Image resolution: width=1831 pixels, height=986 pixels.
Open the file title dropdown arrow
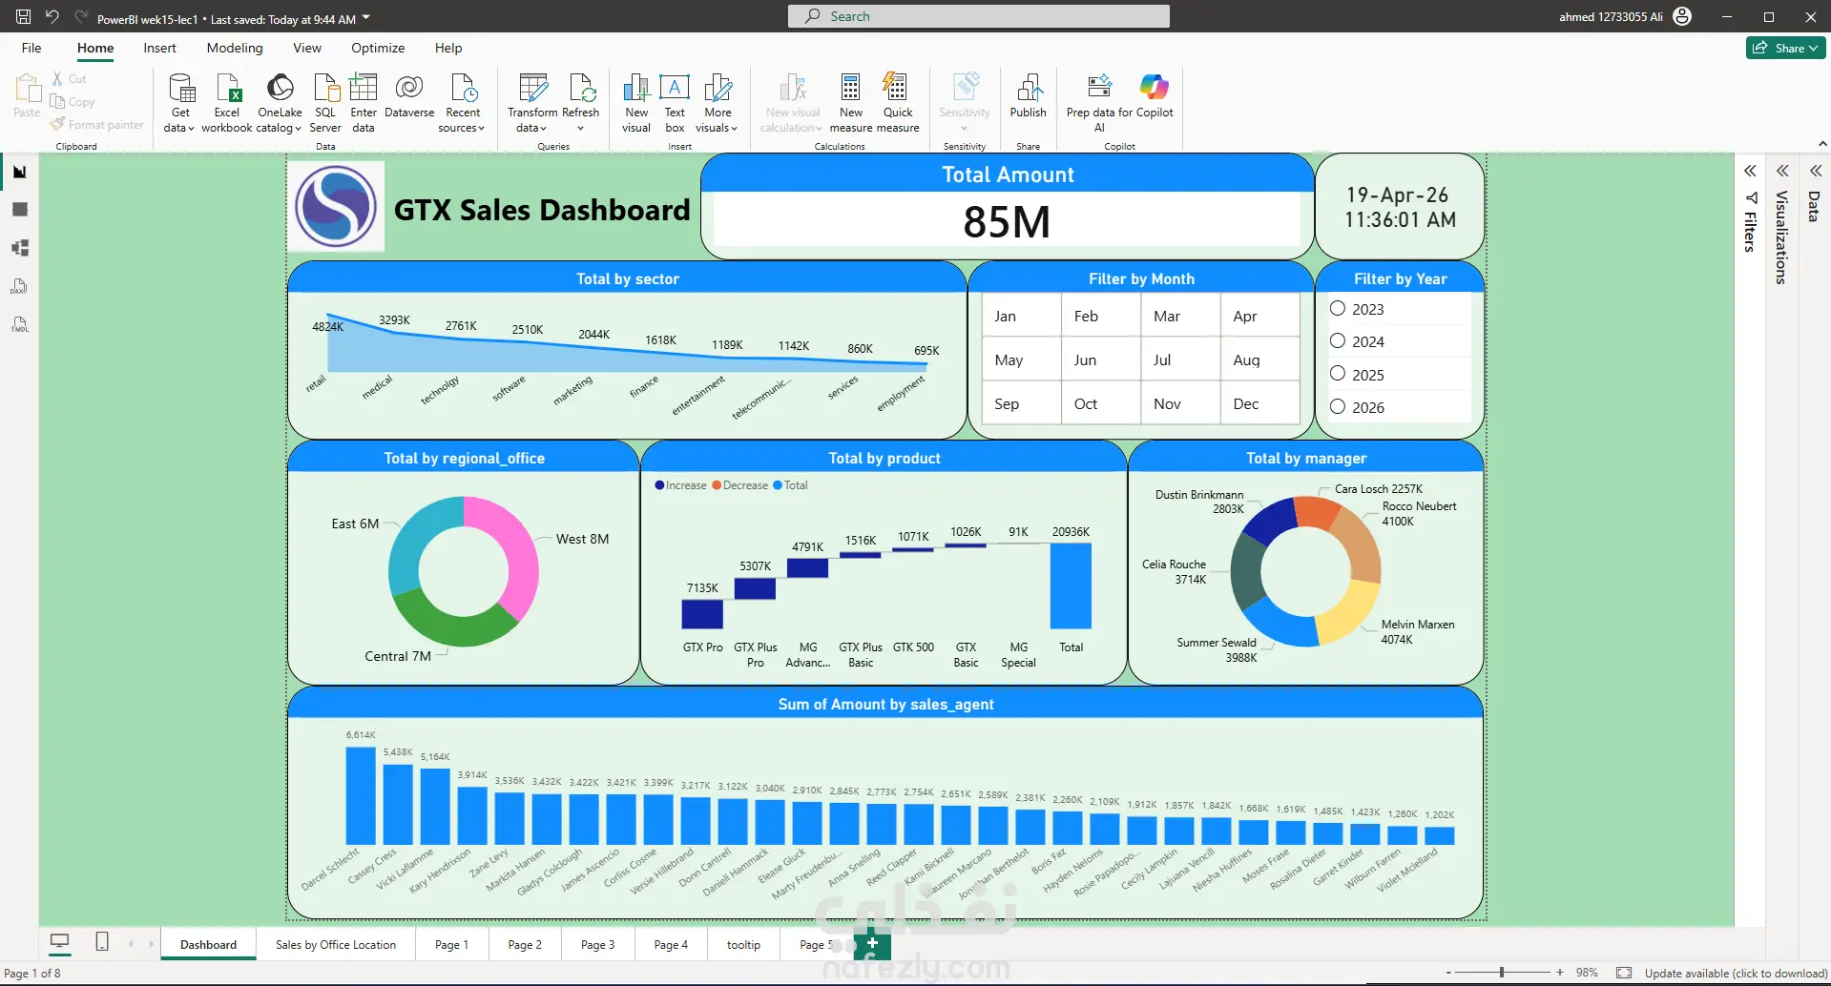[366, 17]
